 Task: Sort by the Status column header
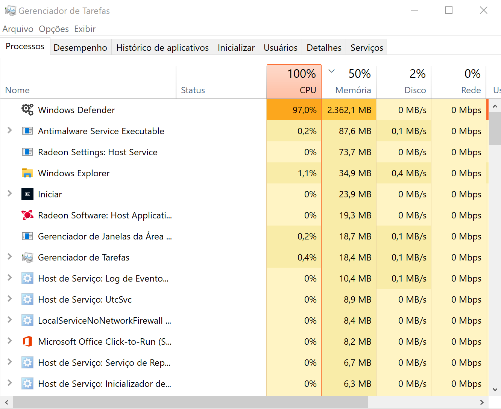(221, 82)
